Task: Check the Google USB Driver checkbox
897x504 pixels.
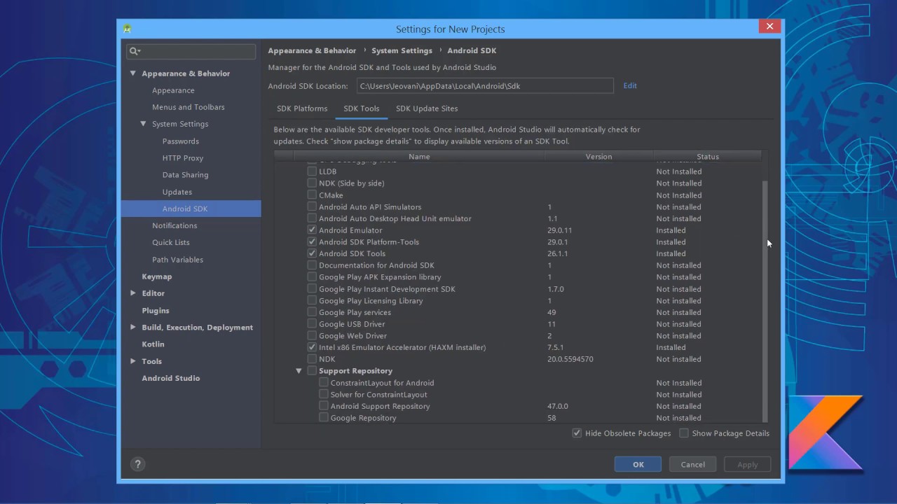Action: coord(312,324)
